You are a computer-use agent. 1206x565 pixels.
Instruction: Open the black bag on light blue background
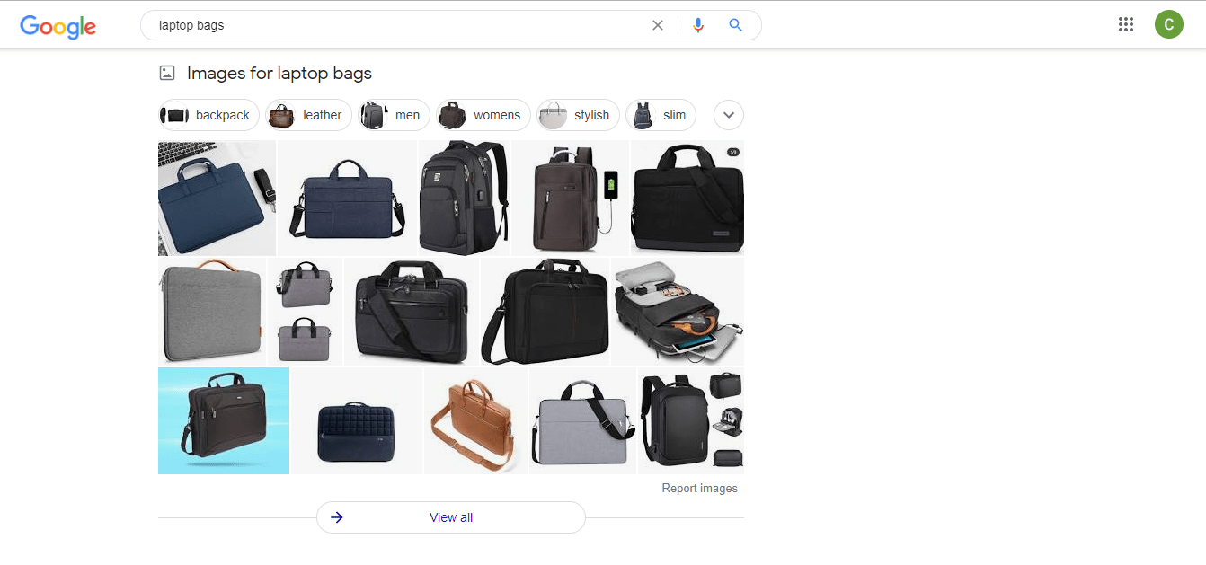[x=224, y=420]
